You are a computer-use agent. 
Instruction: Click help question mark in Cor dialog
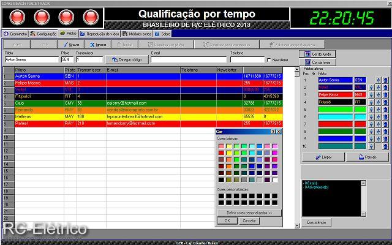273,132
